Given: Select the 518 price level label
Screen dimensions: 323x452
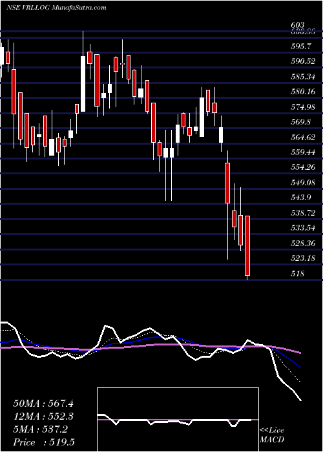Looking at the screenshot, I should (x=298, y=273).
